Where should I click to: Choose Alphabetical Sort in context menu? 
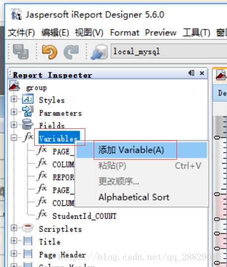pyautogui.click(x=142, y=197)
